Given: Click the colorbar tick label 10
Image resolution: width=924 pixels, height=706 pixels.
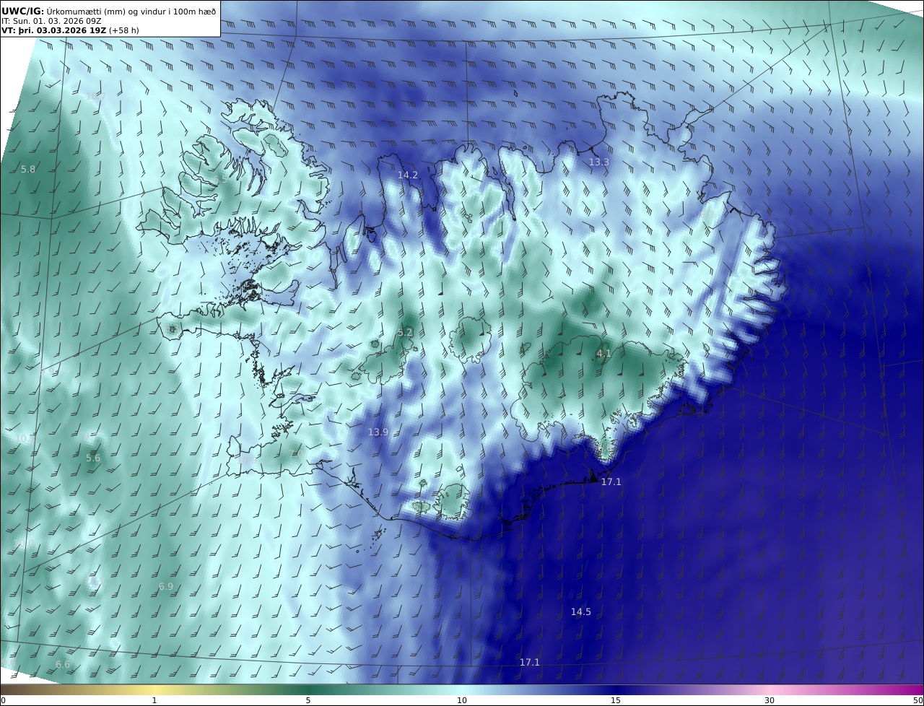Looking at the screenshot, I should click(462, 700).
